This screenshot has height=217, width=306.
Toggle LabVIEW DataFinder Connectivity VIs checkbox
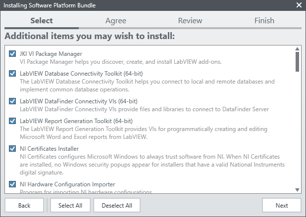(x=12, y=101)
